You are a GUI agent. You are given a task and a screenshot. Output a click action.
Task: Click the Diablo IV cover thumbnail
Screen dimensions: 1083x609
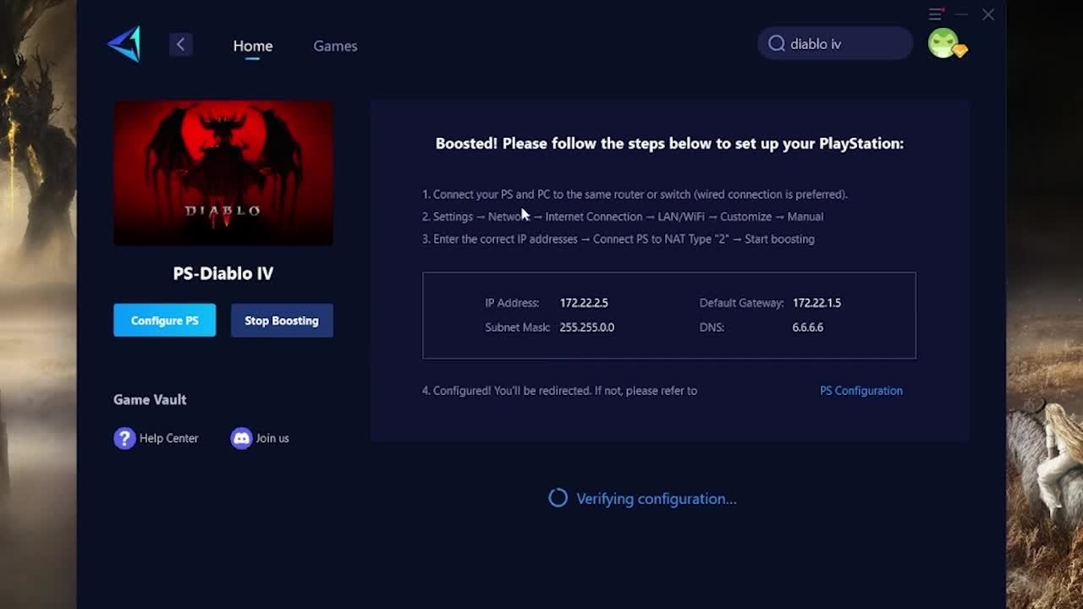pos(223,173)
